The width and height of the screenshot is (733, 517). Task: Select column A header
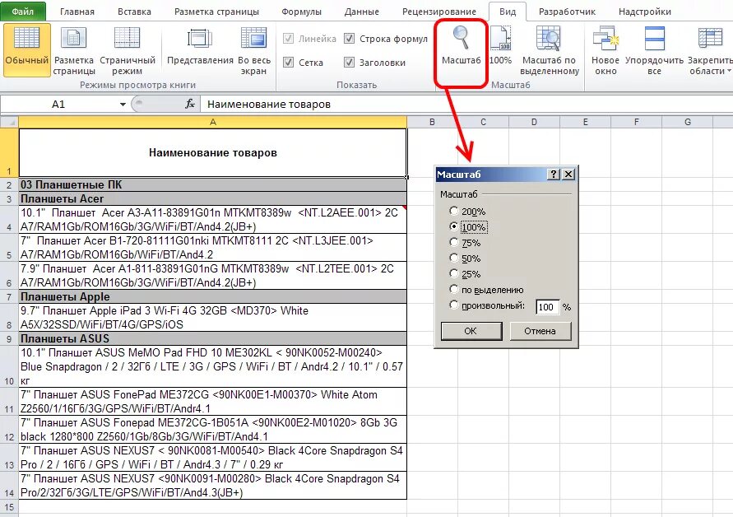213,122
